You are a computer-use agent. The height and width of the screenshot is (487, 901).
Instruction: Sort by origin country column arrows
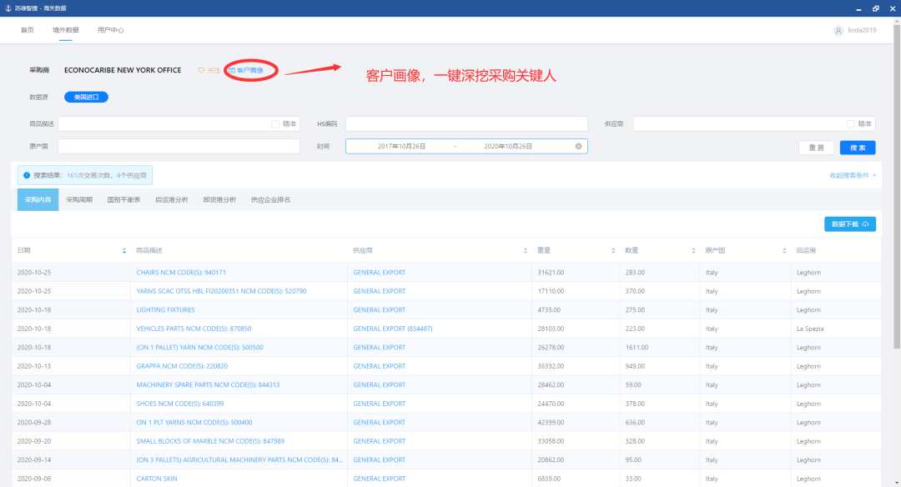click(x=784, y=251)
